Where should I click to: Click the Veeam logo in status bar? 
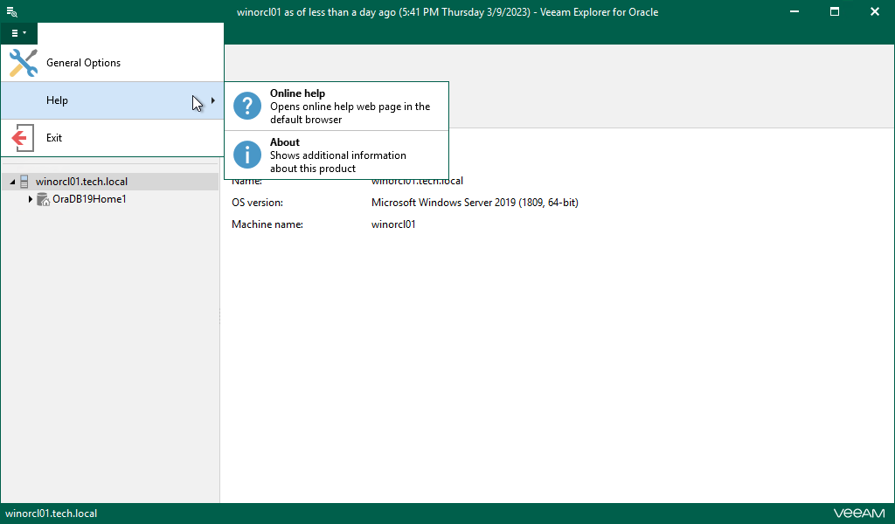point(859,514)
